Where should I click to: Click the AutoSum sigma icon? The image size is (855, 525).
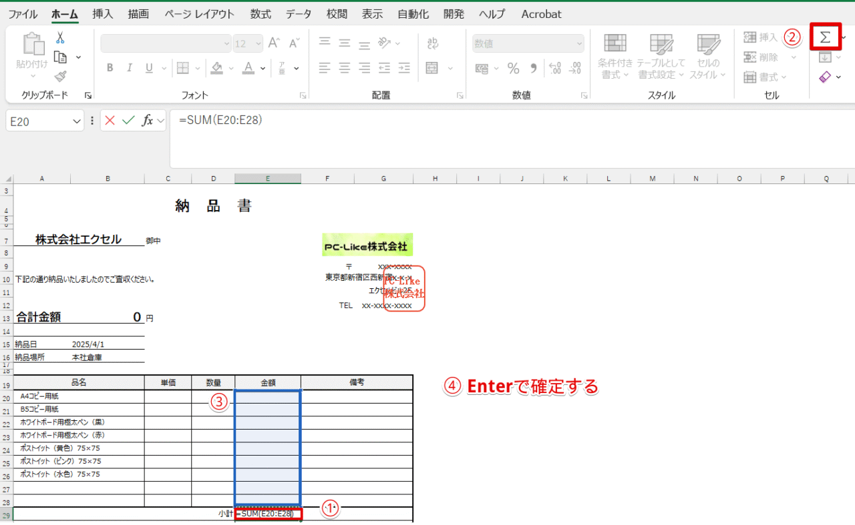point(826,37)
